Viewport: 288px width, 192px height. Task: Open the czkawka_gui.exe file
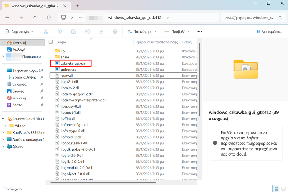click(73, 63)
